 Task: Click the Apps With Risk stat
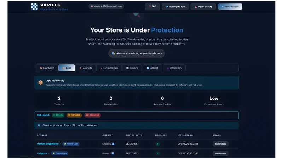[111, 101]
